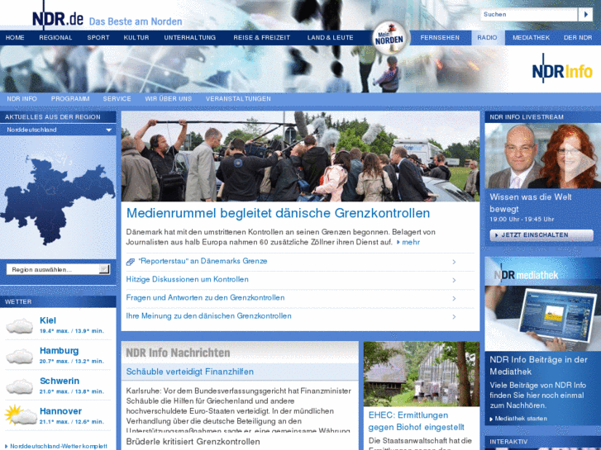
Task: Open the border-control journalists photo
Action: 300,156
